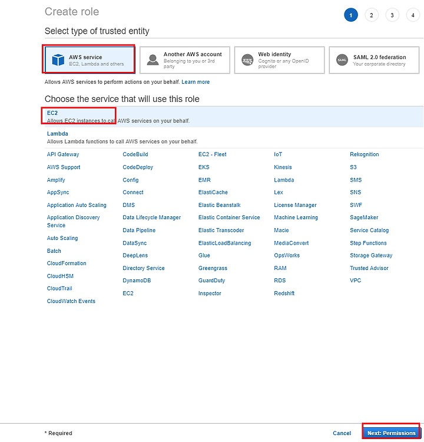Click the Web identity globe icon
The width and height of the screenshot is (424, 442).
(x=247, y=60)
